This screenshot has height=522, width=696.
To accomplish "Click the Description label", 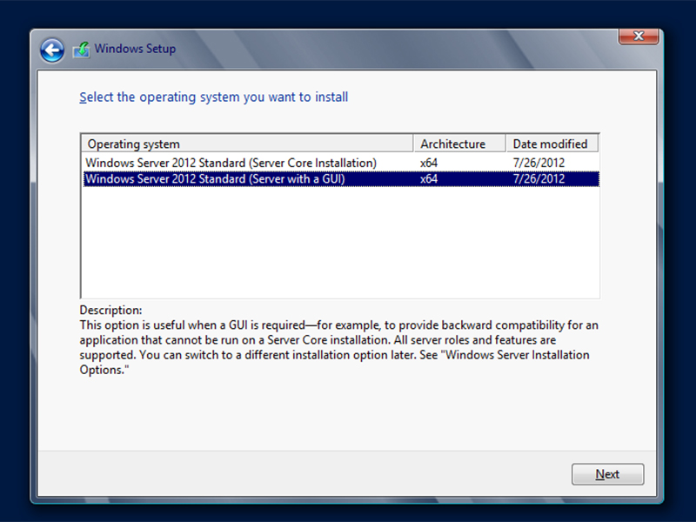I will (x=110, y=310).
